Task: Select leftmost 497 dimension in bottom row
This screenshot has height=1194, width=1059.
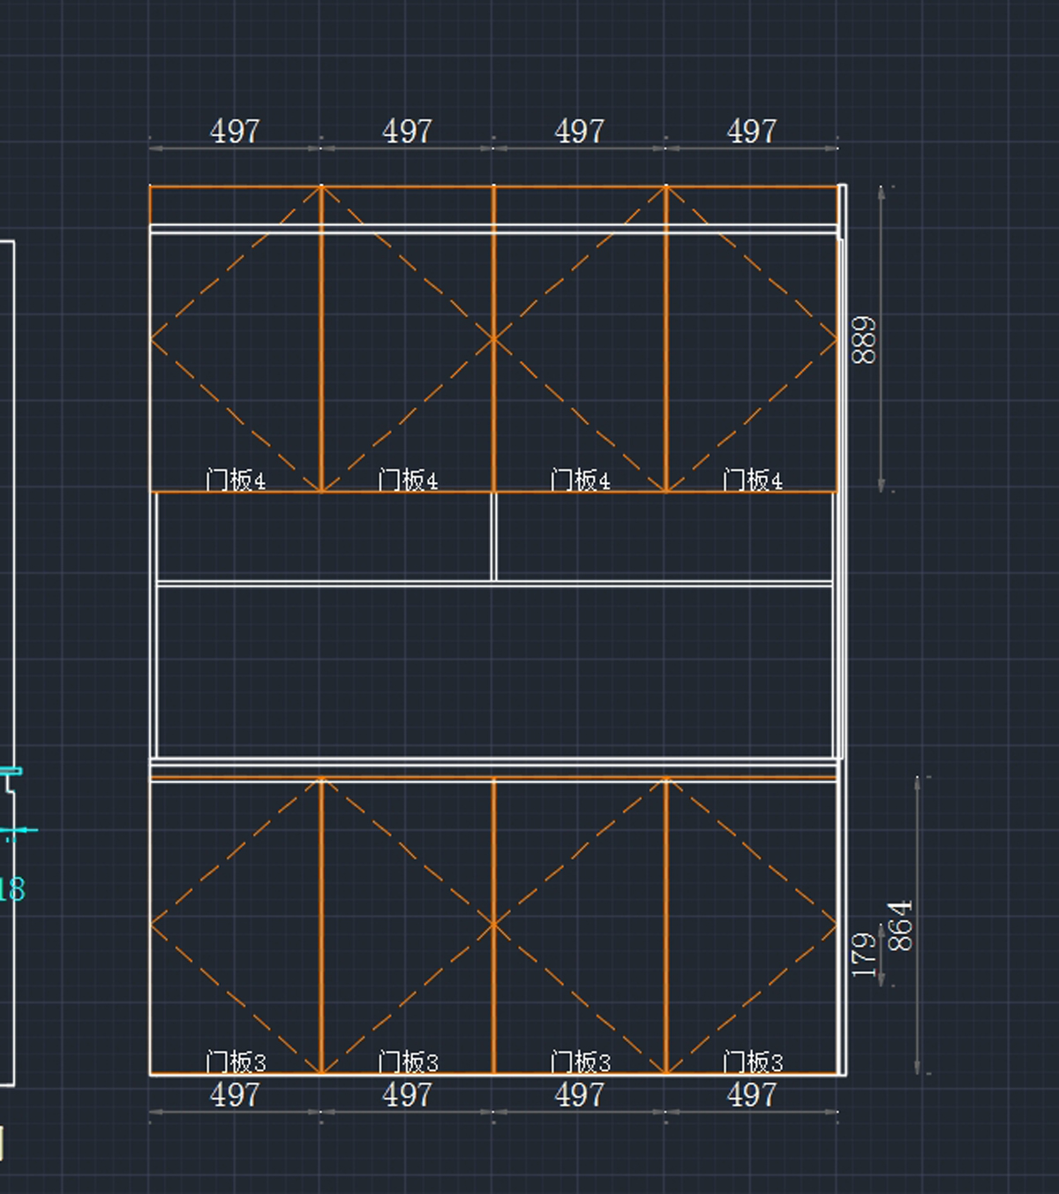Action: tap(235, 1095)
